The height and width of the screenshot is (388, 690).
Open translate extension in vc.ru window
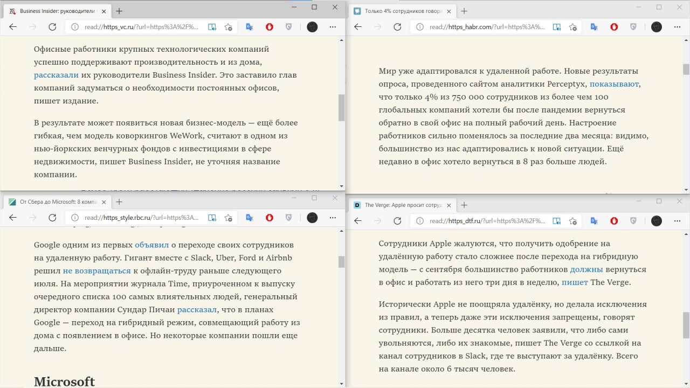[x=250, y=27]
